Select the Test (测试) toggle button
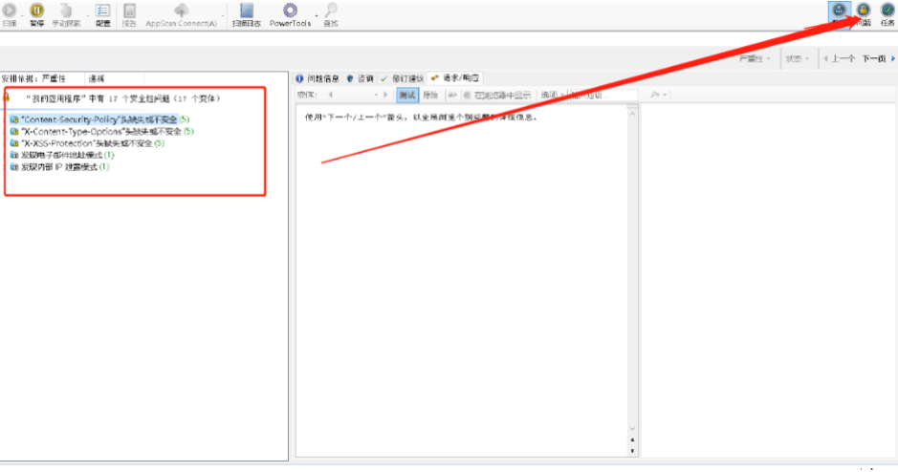Viewport: 898px width, 472px height. pos(407,95)
